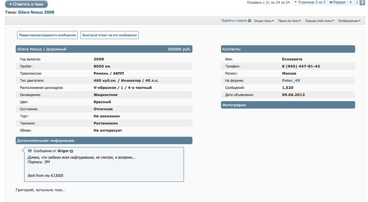Viewport: 368px width, 202px height.
Task: Click the customs value Растаможен
Action: point(106,123)
